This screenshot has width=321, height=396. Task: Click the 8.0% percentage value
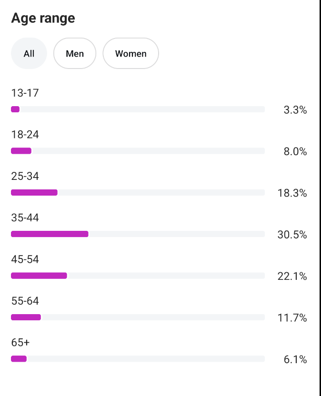point(295,152)
